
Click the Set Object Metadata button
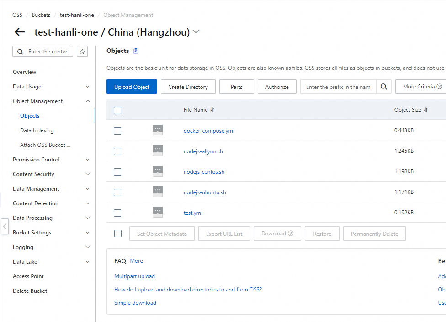tap(162, 234)
